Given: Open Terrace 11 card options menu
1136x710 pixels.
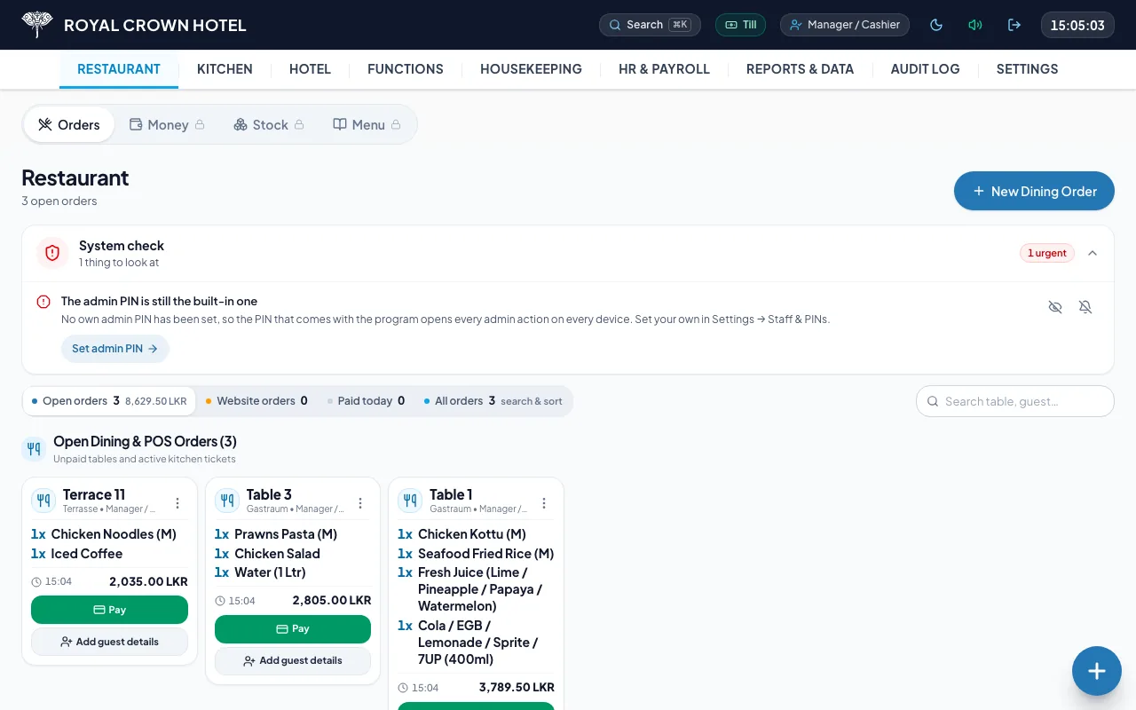Looking at the screenshot, I should (177, 503).
